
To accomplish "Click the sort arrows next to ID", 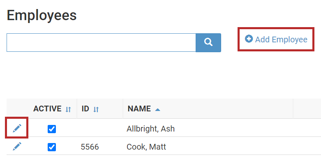I will pyautogui.click(x=96, y=109).
